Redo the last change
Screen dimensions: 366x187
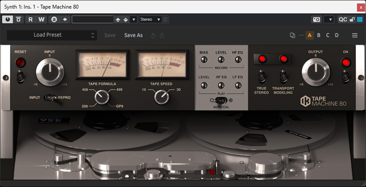[x=162, y=36]
